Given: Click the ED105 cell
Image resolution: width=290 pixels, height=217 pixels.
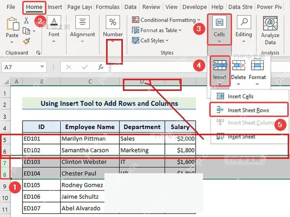Looking at the screenshot, I should [x=42, y=185].
